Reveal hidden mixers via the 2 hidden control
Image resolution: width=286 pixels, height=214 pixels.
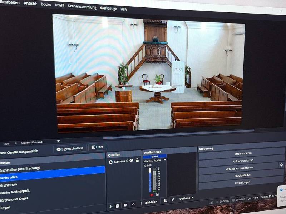pyautogui.click(x=151, y=201)
